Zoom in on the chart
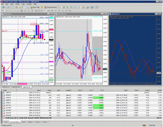163x127 pixels. (x=71, y=7)
